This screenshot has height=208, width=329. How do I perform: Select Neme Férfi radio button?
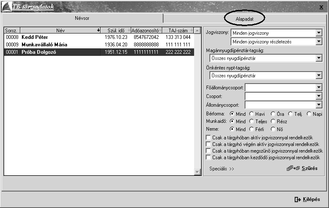pyautogui.click(x=251, y=129)
